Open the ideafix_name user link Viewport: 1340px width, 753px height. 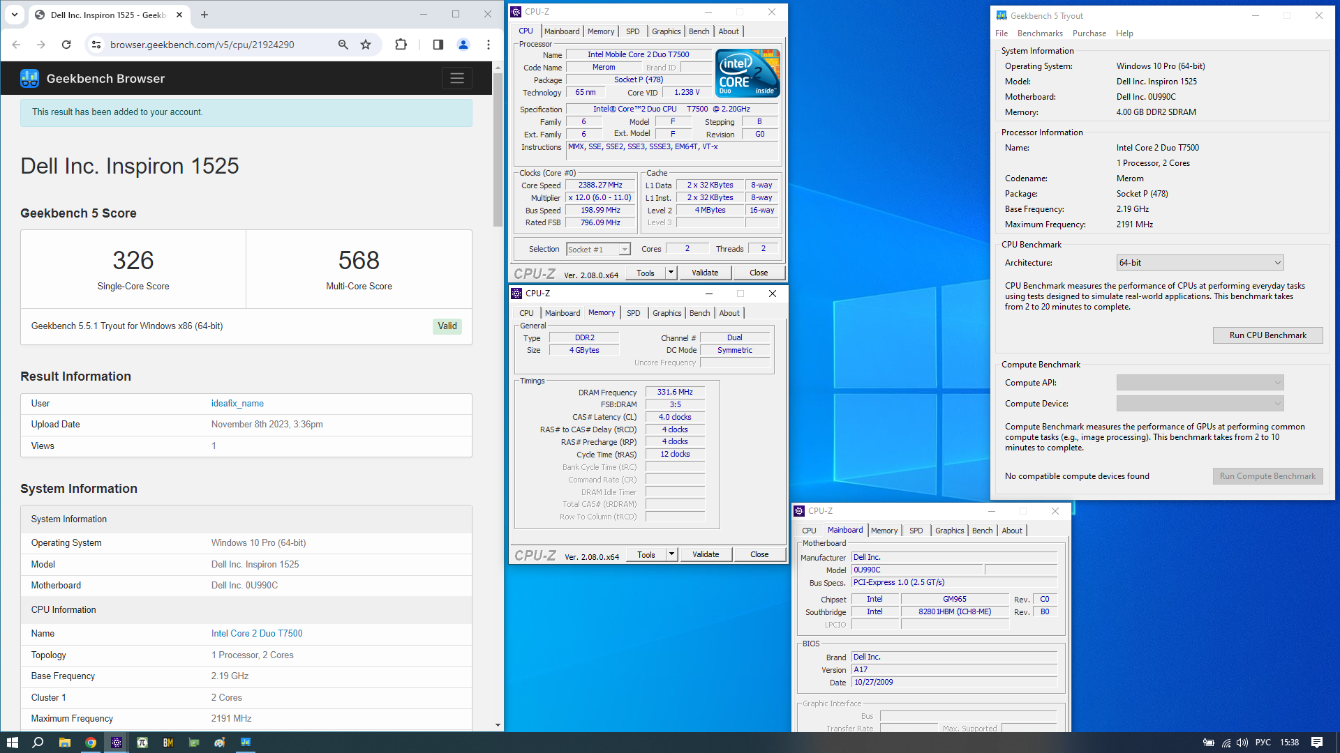click(x=237, y=404)
